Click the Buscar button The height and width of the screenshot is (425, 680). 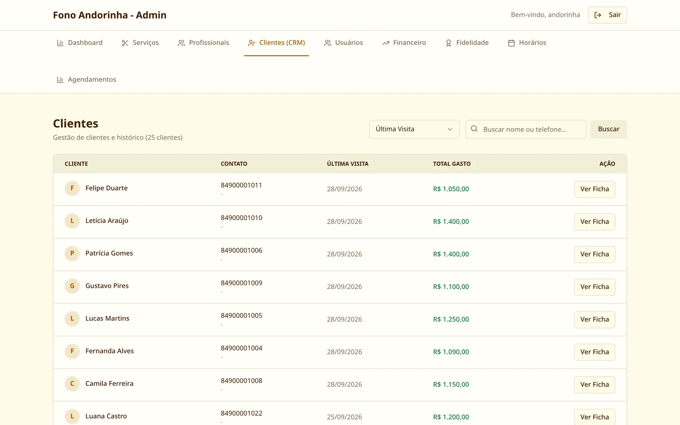coord(609,129)
